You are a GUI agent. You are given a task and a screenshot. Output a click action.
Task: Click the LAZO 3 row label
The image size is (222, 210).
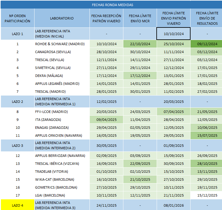pos(17,146)
